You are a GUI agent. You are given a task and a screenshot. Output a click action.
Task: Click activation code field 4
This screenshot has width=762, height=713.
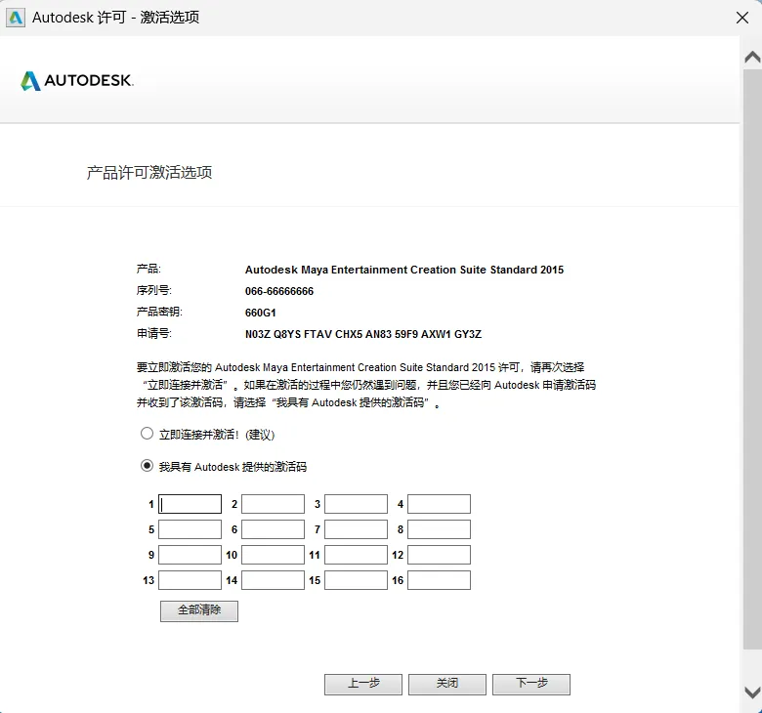click(x=440, y=504)
